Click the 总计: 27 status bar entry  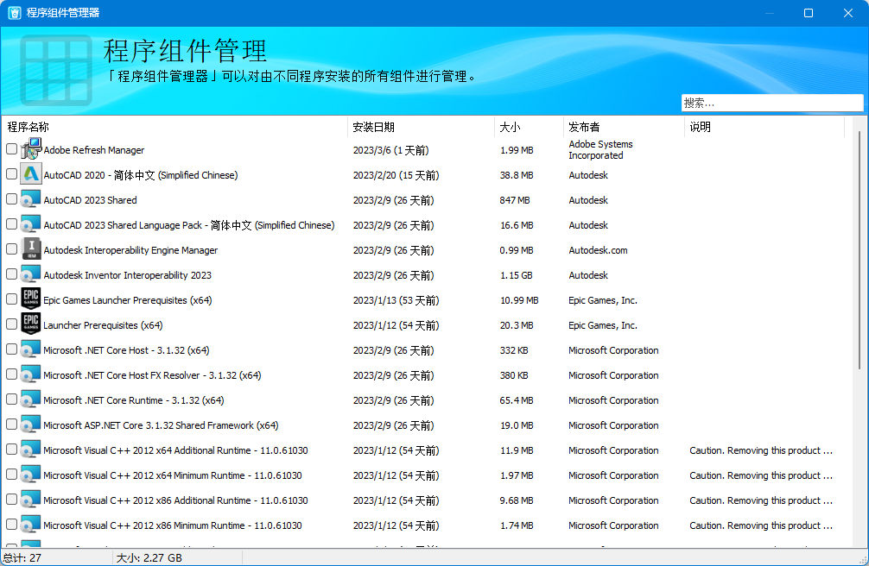tap(22, 557)
